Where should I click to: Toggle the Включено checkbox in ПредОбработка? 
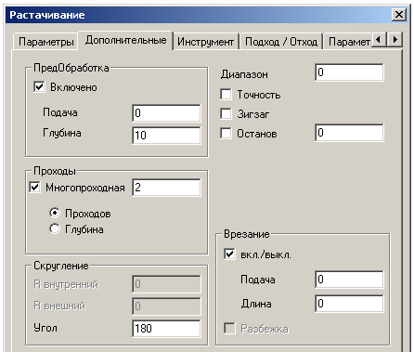click(39, 86)
